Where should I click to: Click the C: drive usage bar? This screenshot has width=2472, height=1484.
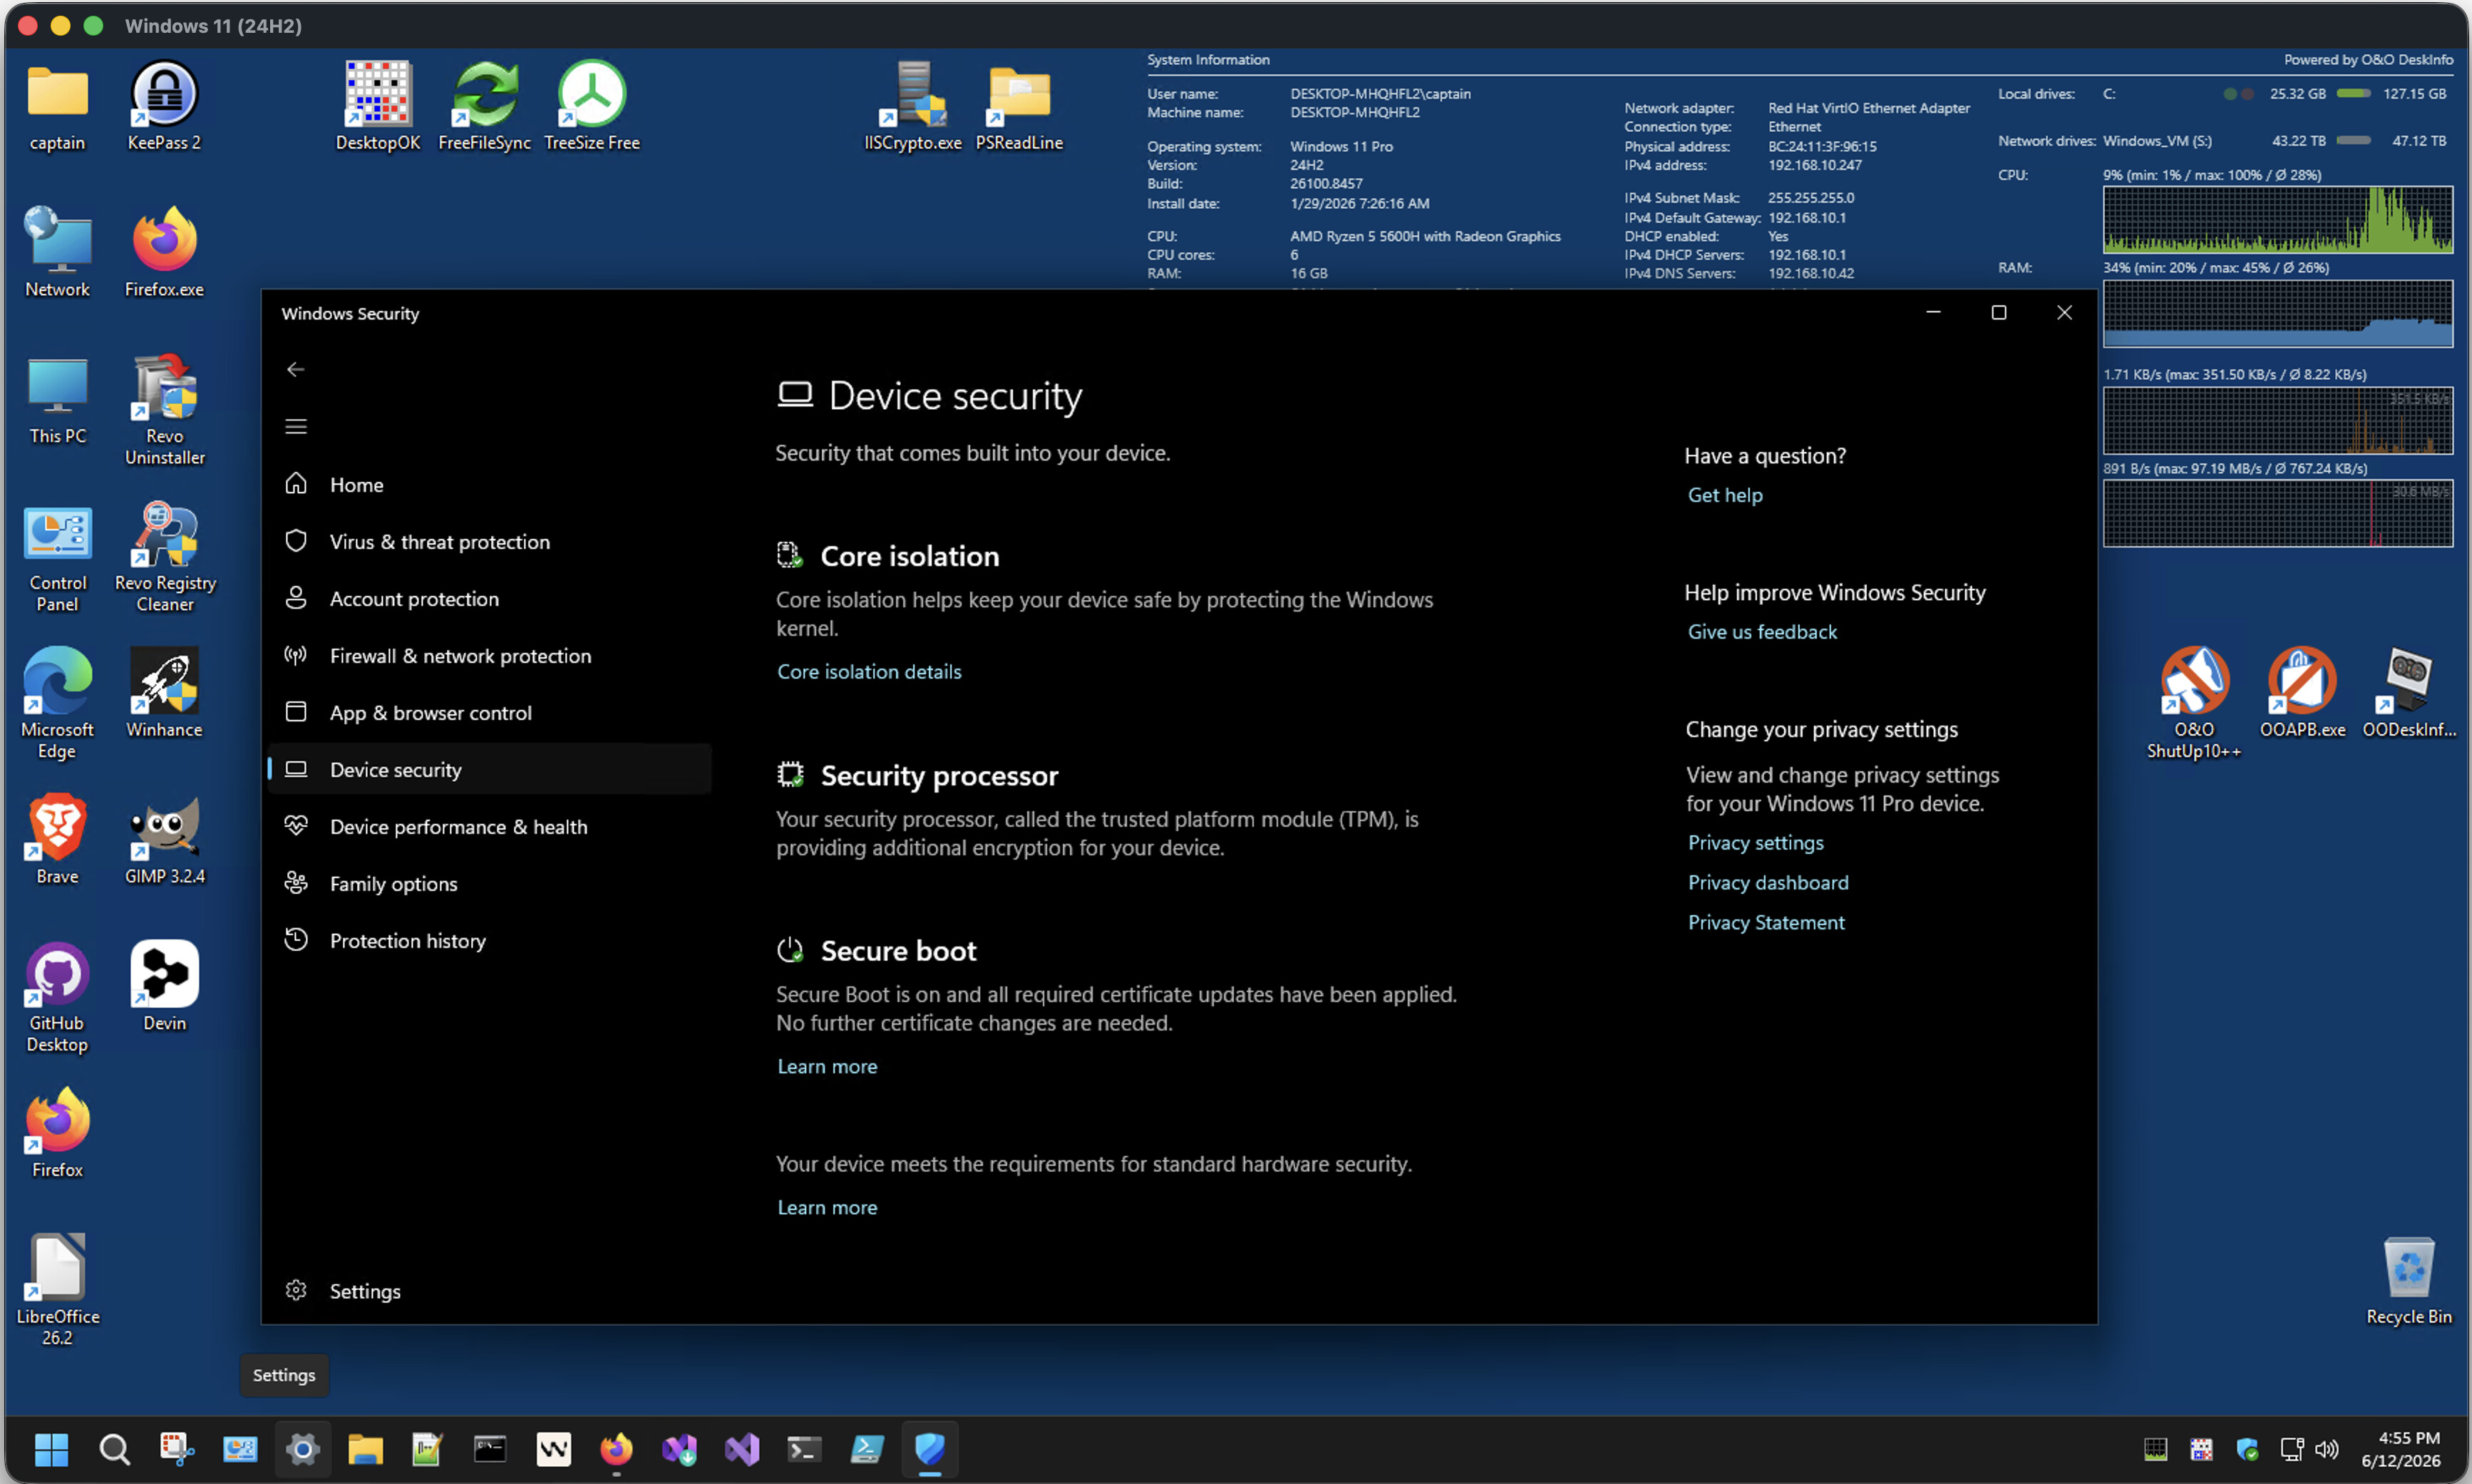[2353, 93]
